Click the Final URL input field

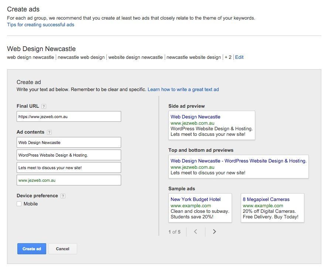[x=69, y=116]
